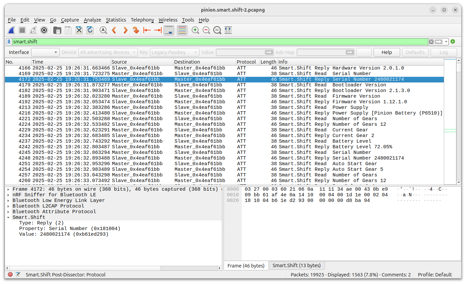This screenshot has height=284, width=466.
Task: Jump to the first packet
Action: (x=147, y=30)
